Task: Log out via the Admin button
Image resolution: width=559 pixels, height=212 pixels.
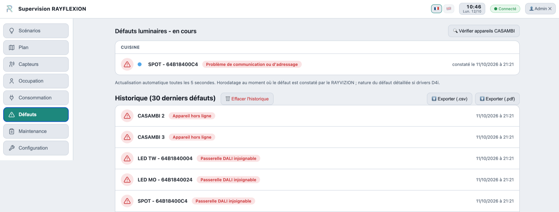Action: (540, 9)
